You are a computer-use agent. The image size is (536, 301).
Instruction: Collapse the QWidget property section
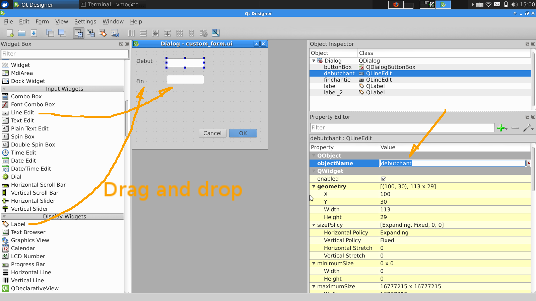(x=314, y=171)
